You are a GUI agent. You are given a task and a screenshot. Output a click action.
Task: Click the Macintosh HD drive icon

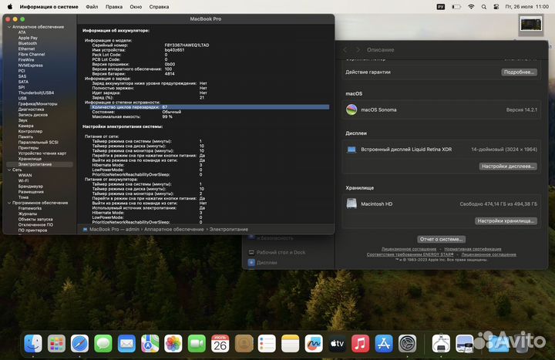tap(351, 204)
